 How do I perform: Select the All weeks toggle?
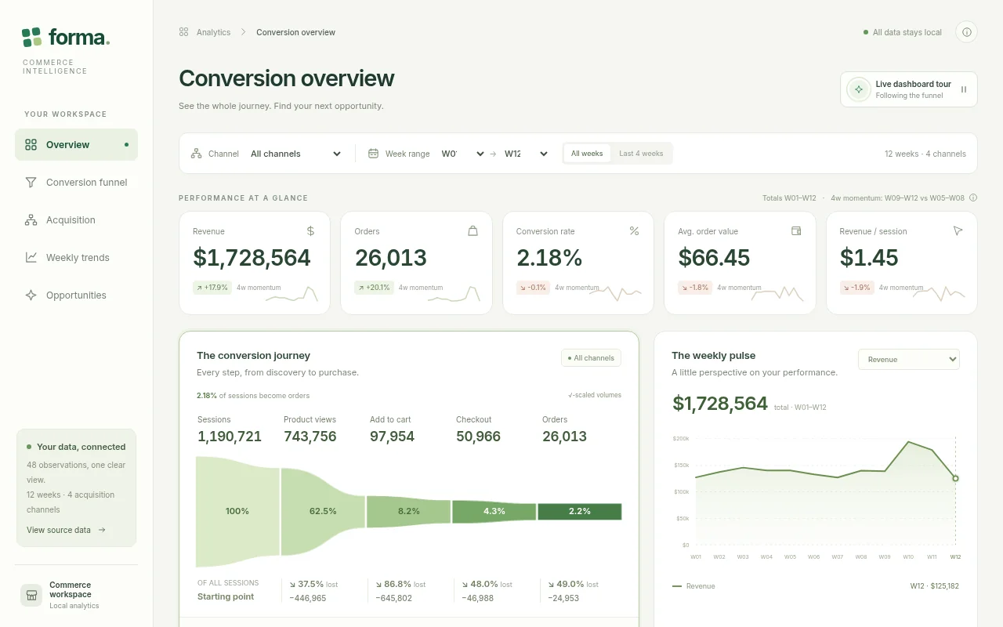(x=587, y=154)
